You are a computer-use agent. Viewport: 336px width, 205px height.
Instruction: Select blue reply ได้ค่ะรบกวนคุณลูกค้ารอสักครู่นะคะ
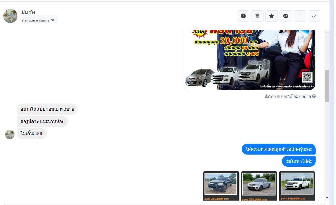(x=279, y=149)
